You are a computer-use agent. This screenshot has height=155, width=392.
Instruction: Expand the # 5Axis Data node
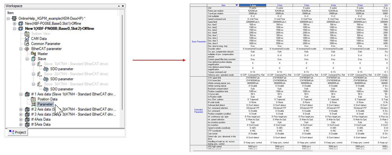click(x=21, y=124)
